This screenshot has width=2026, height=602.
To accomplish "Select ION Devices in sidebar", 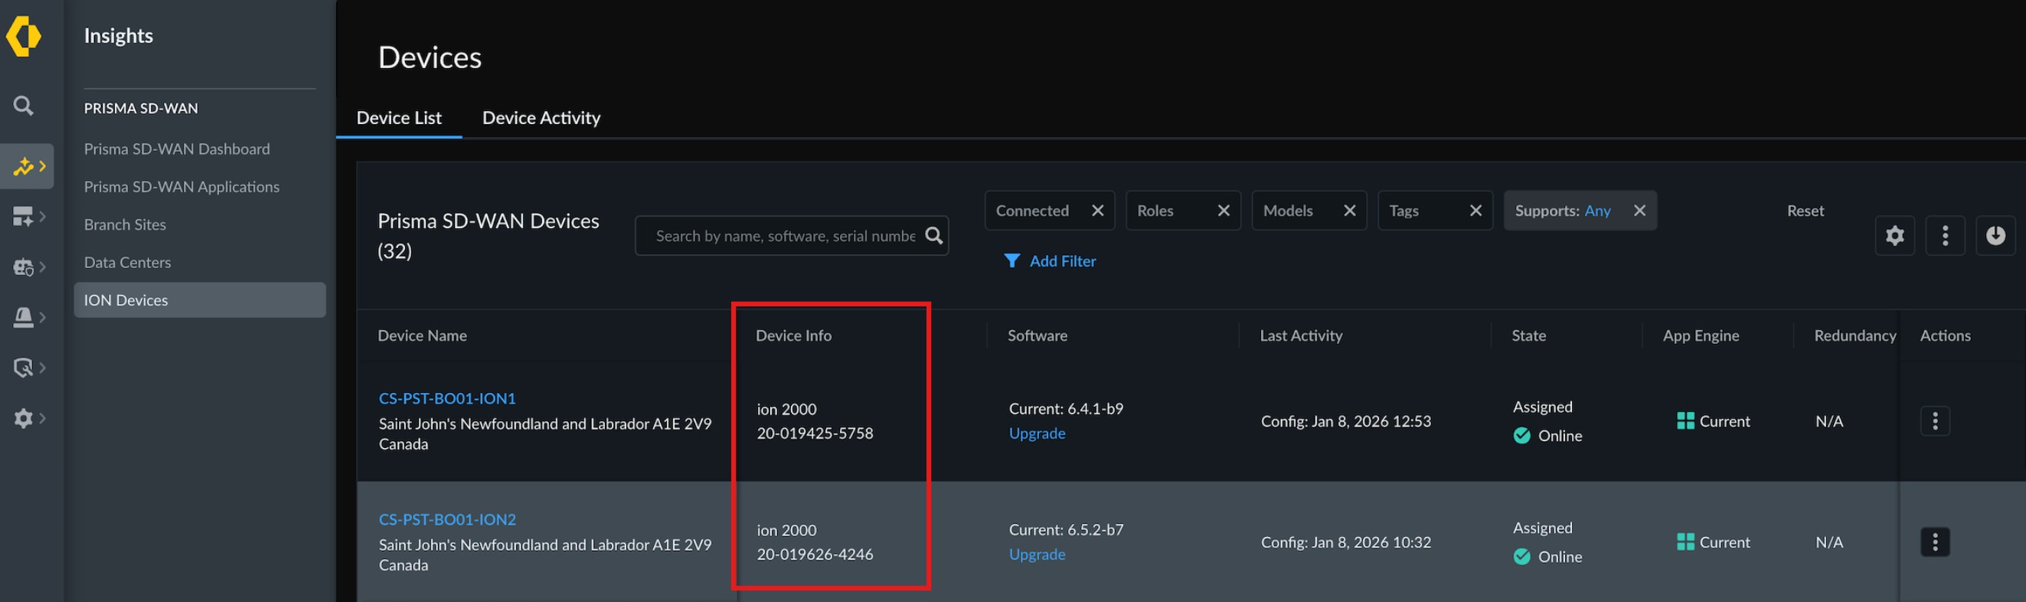I will (x=200, y=299).
